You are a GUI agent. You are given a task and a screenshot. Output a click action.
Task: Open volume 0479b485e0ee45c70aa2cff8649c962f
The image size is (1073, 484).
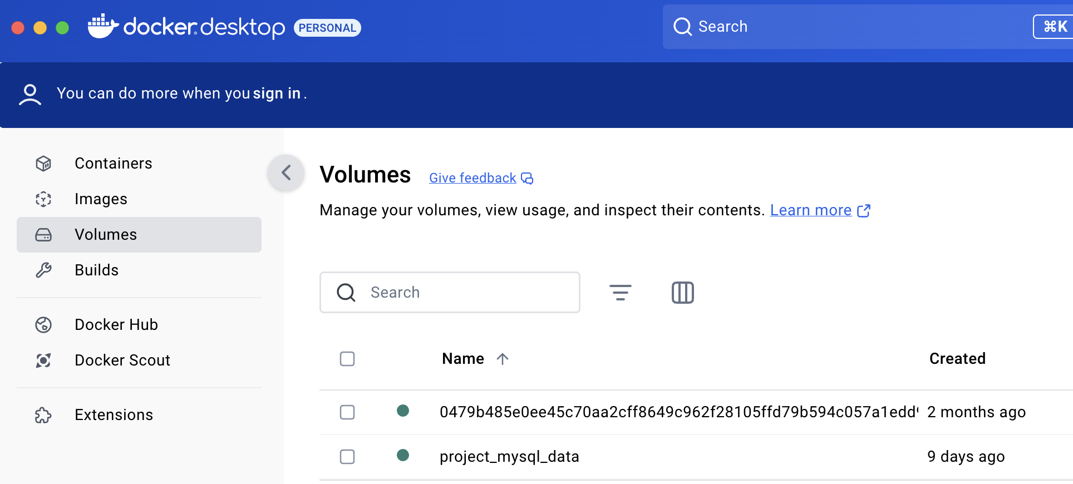point(679,412)
